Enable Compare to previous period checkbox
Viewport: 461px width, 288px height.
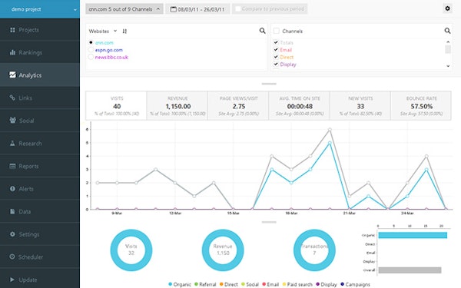(238, 8)
